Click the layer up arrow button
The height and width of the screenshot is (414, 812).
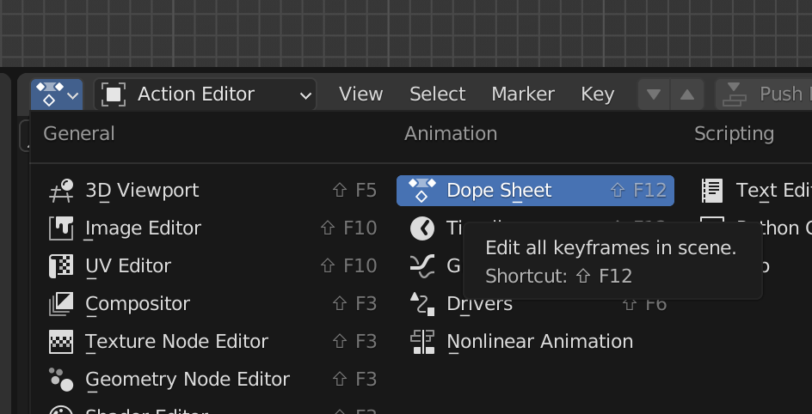(686, 94)
